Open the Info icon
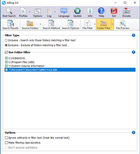This screenshot has height=154, width=140. [x=90, y=11]
